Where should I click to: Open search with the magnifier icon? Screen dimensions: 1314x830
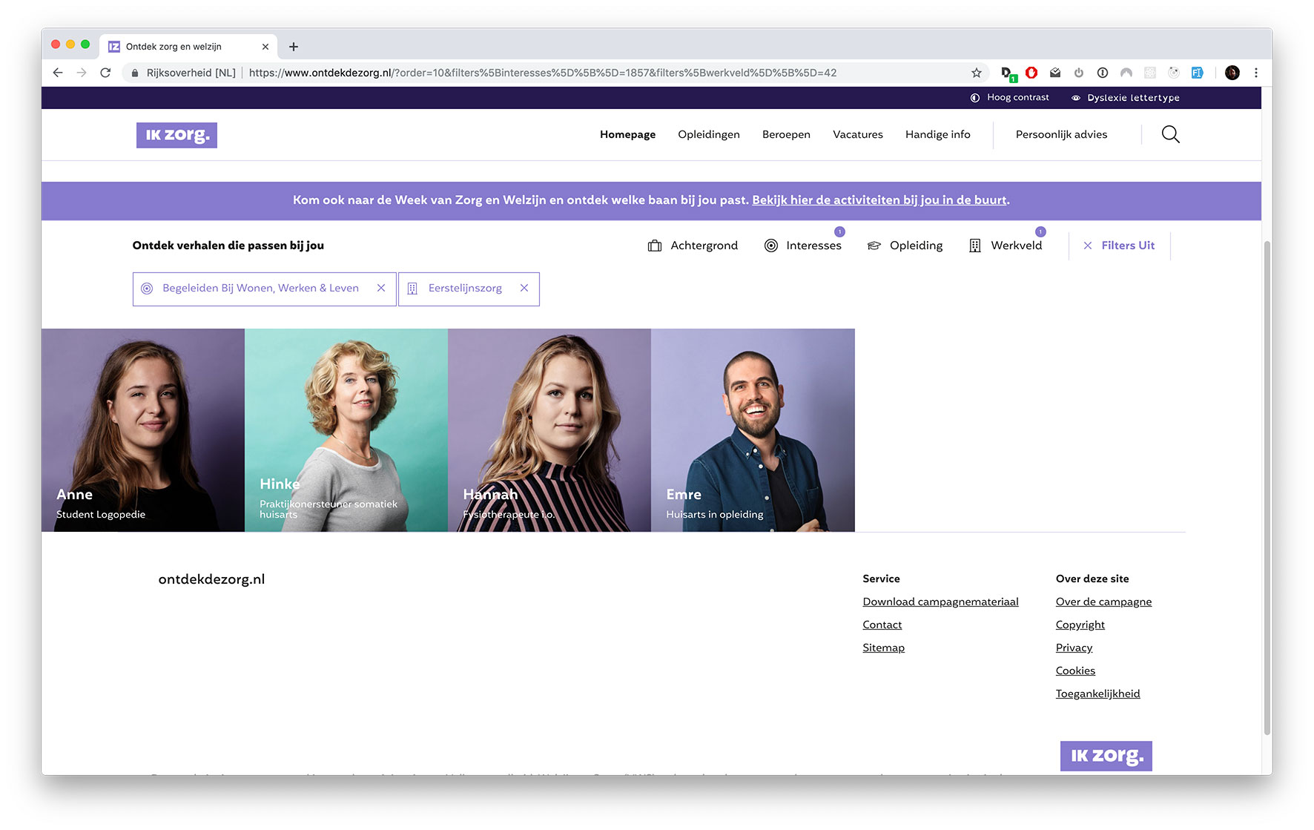point(1170,134)
